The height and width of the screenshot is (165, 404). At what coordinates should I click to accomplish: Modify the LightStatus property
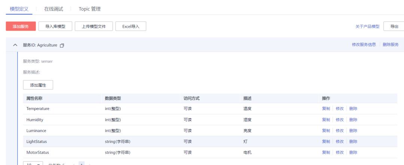340,141
